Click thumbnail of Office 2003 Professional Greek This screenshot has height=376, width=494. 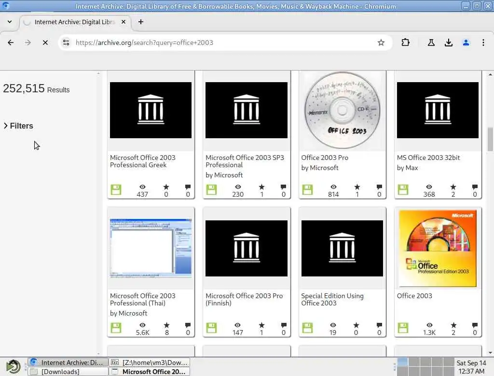click(151, 110)
